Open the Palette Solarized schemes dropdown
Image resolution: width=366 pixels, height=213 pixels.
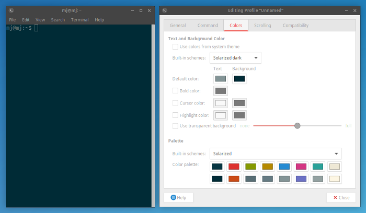tap(276, 153)
